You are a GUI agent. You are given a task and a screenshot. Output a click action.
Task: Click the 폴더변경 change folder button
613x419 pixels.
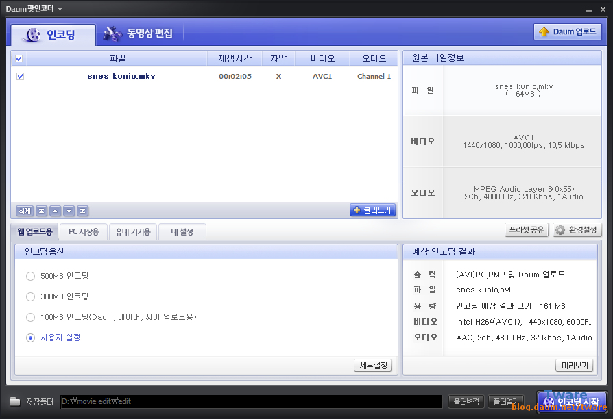(x=466, y=401)
